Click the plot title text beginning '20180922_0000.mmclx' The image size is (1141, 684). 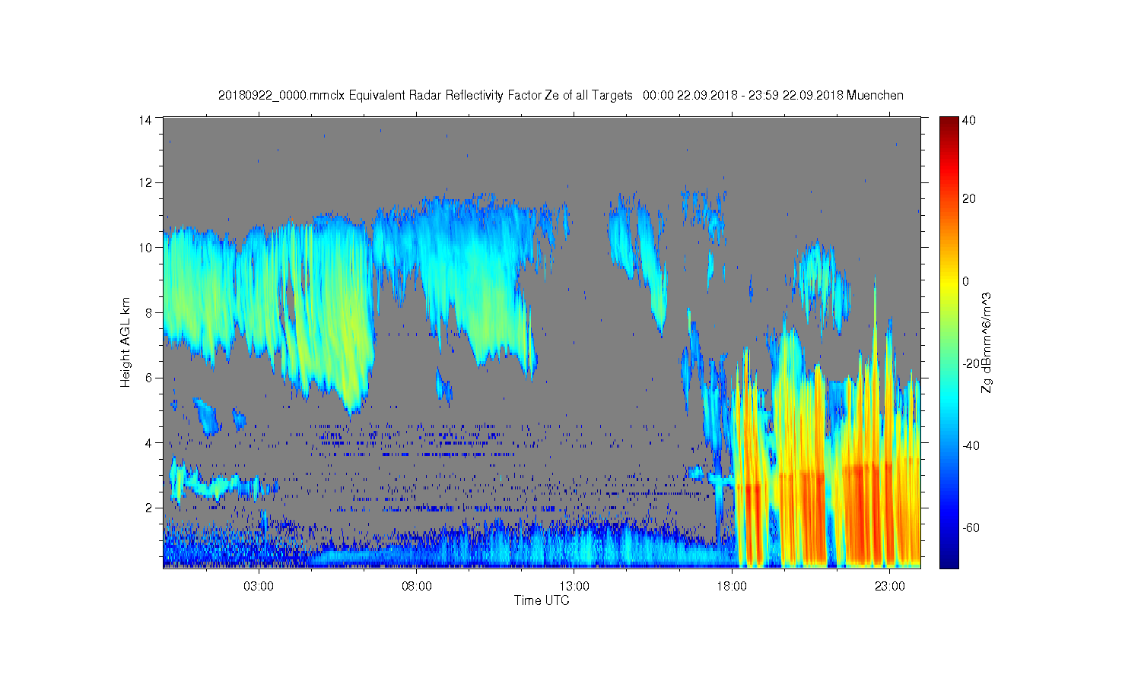561,96
